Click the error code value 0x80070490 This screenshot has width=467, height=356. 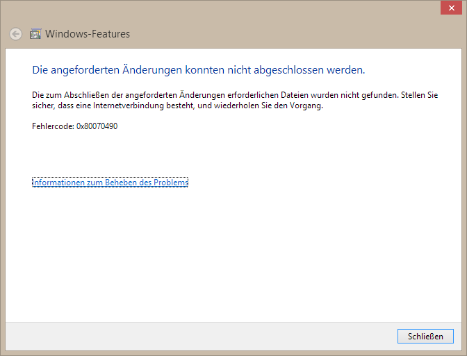[97, 127]
